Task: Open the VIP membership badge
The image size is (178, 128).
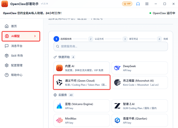Action: (127, 4)
